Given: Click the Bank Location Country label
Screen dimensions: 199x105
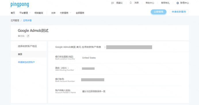Looking at the screenshot, I should coord(65,59).
